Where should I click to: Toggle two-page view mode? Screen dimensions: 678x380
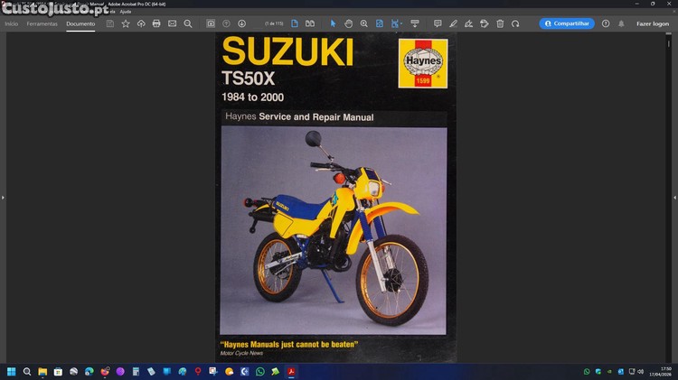(x=310, y=23)
